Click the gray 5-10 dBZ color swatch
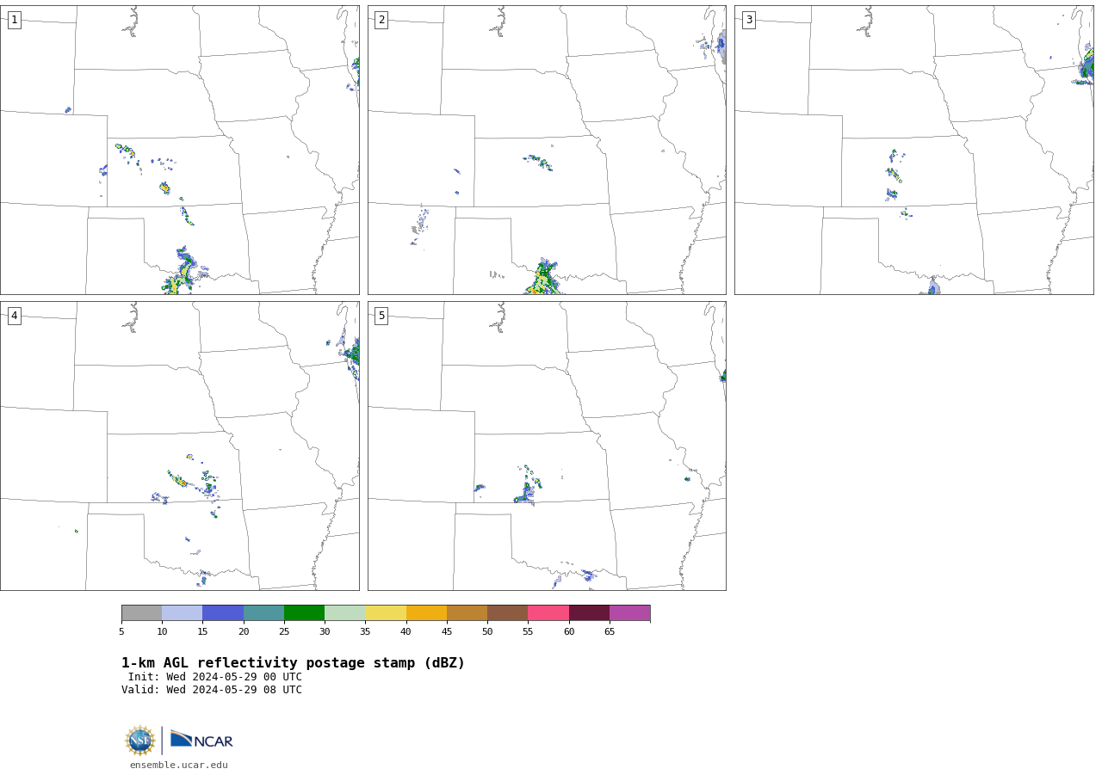 (141, 613)
